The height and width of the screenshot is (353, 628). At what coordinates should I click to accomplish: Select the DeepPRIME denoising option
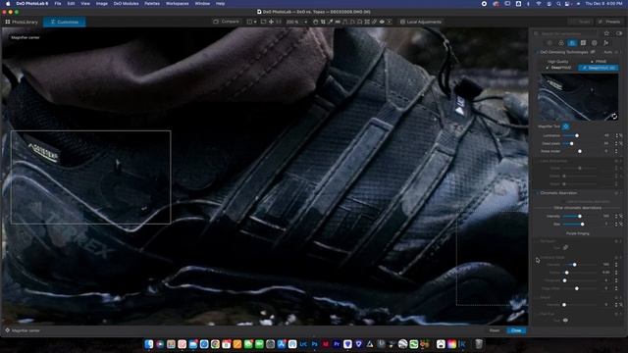pyautogui.click(x=558, y=68)
